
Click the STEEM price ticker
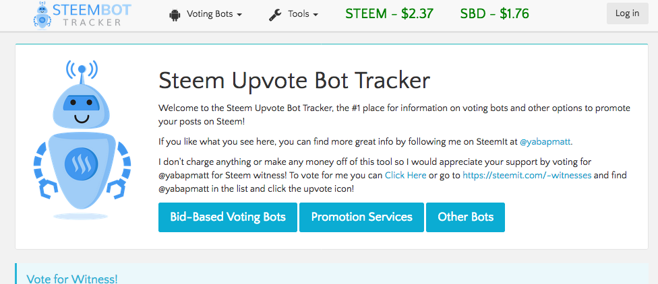[389, 14]
